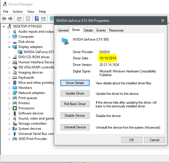
Task: Click the Monitors icon
Action: (x=15, y=88)
